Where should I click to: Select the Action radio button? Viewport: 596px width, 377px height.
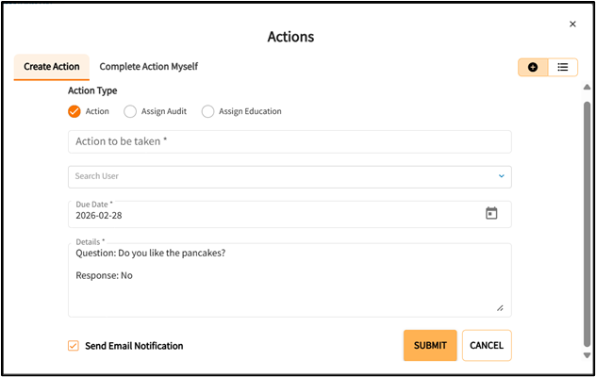pyautogui.click(x=74, y=111)
